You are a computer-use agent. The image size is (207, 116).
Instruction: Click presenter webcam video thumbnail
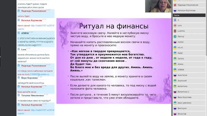158,6
